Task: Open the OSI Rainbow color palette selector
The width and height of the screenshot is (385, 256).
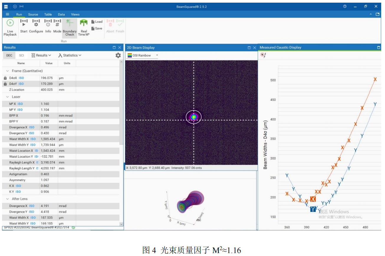Action: coord(143,55)
